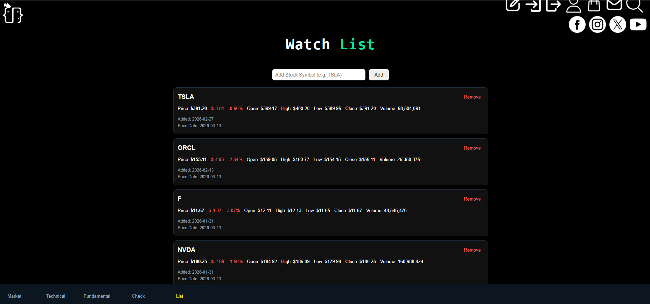Click NVDA Low: $179.94 value
This screenshot has height=304, width=650.
point(328,262)
